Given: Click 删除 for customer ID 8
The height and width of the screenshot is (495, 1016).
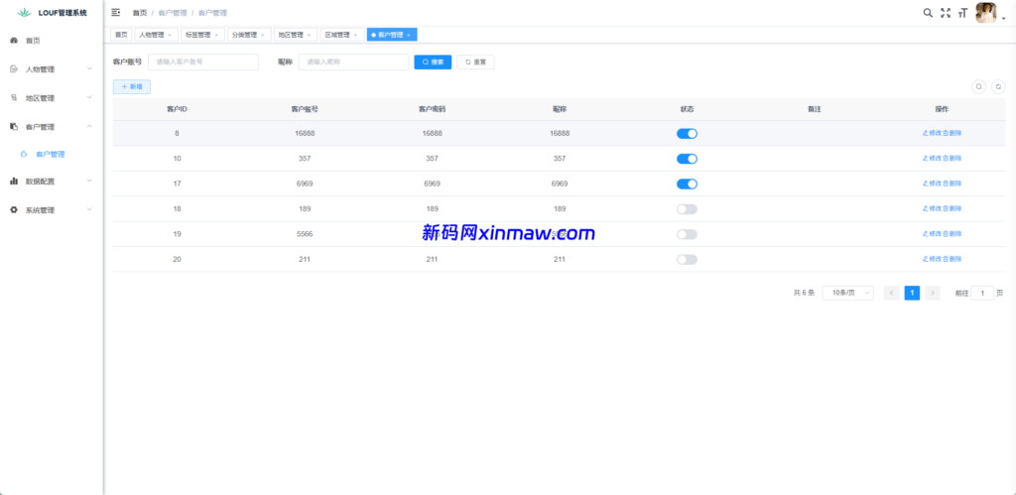Looking at the screenshot, I should point(952,134).
